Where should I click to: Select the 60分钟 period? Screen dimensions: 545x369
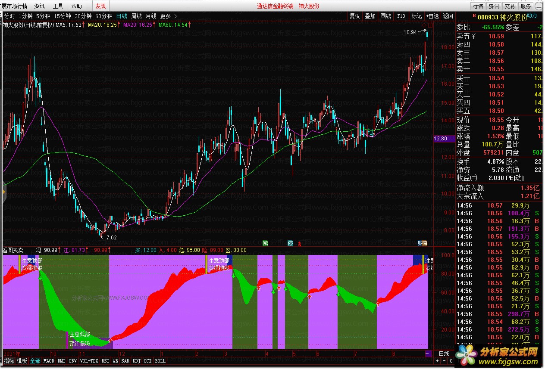pos(103,16)
